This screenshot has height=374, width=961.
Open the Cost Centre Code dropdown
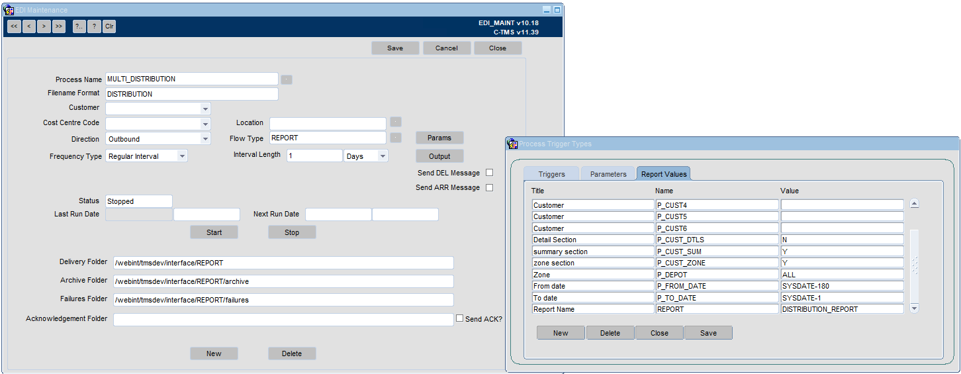tap(205, 124)
